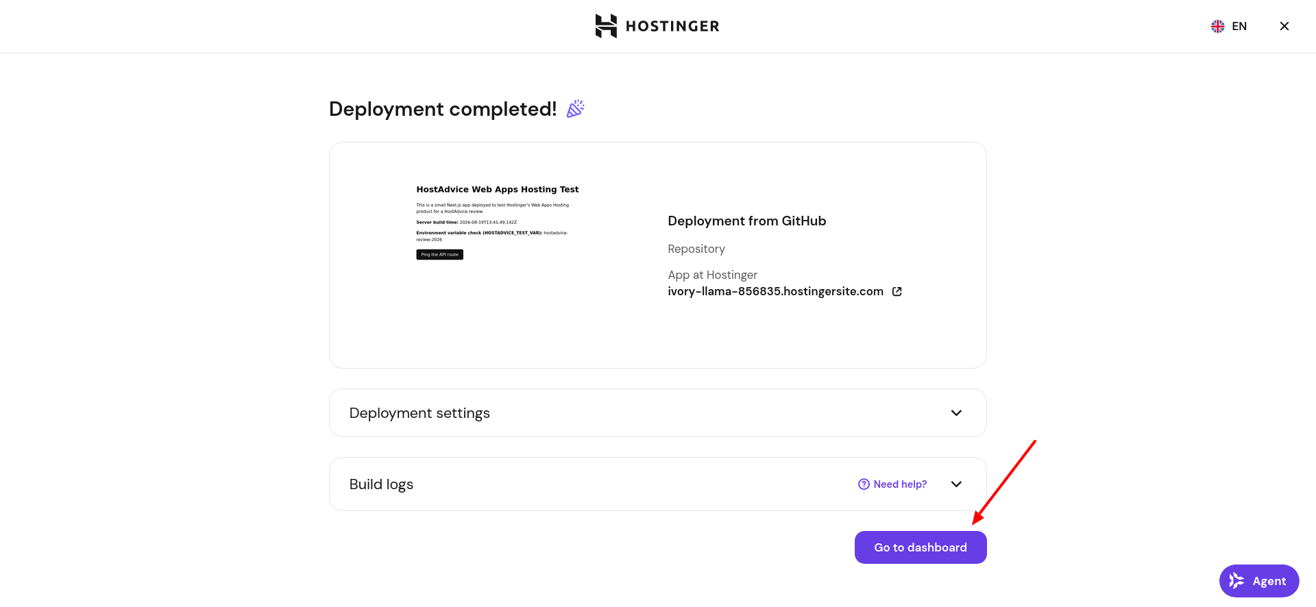Screen dimensions: 1316x607
Task: Expand the Build logs chevron
Action: (956, 484)
